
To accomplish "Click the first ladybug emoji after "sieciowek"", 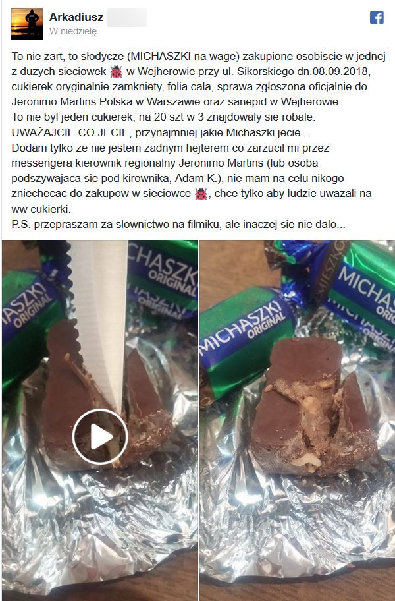I will pos(116,72).
